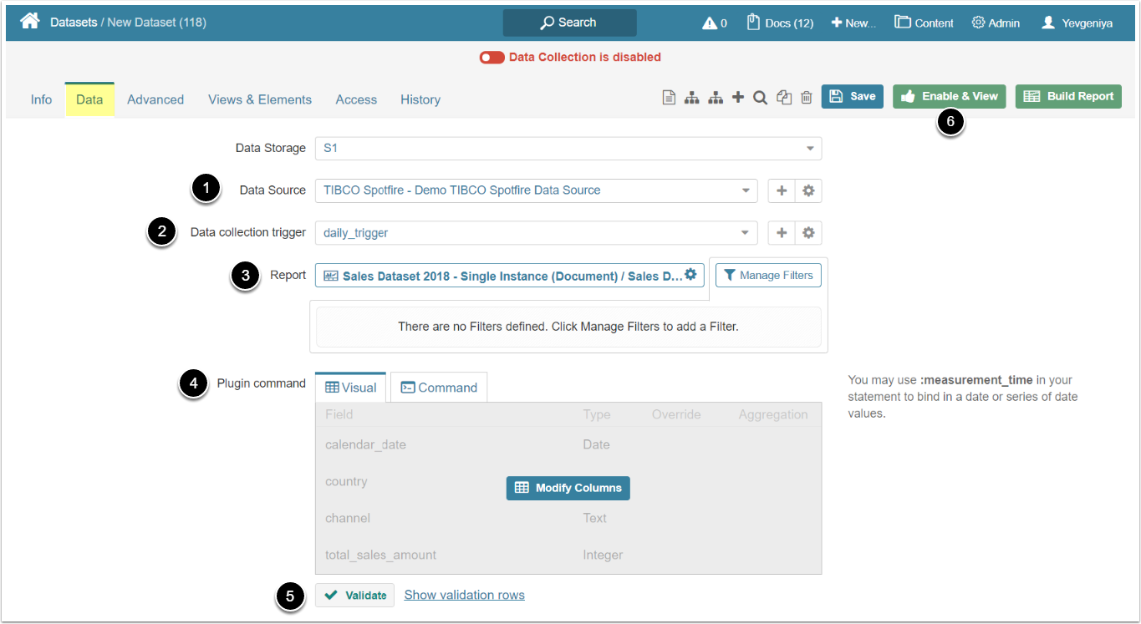
Task: Open the Data collection trigger dropdown
Action: click(x=537, y=233)
